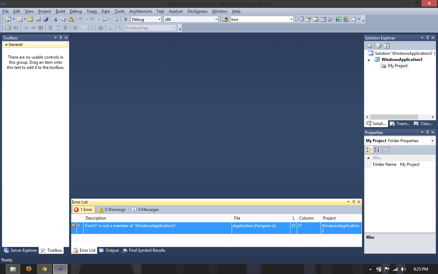The height and width of the screenshot is (274, 438).
Task: Click the Chrome icon in the taskbar
Action: click(x=44, y=269)
